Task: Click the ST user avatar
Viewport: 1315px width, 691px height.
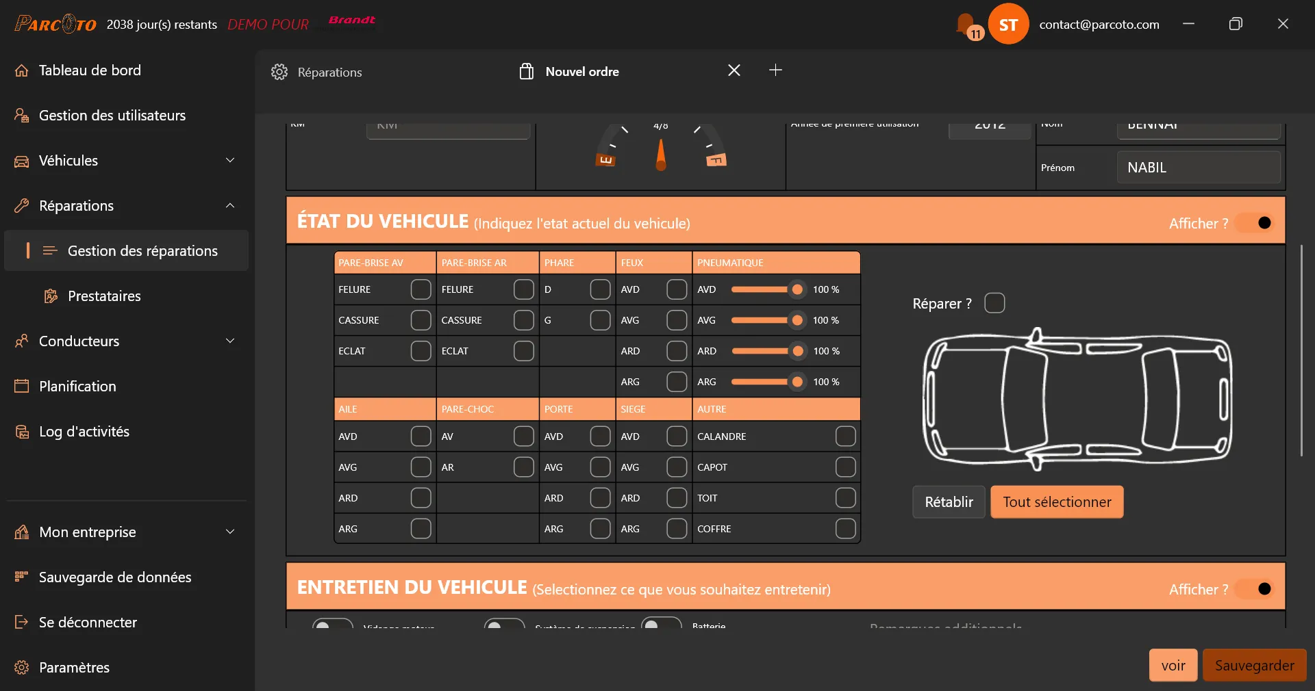Action: pos(1008,25)
